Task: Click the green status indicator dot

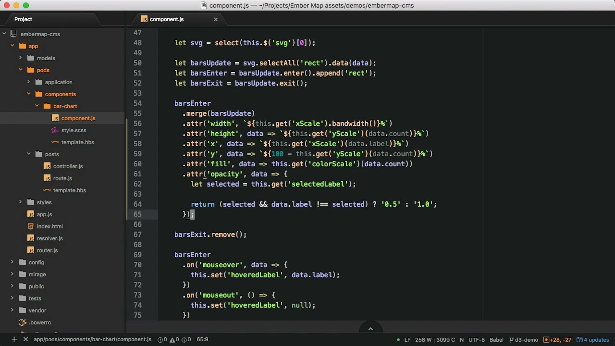Action: (398, 340)
